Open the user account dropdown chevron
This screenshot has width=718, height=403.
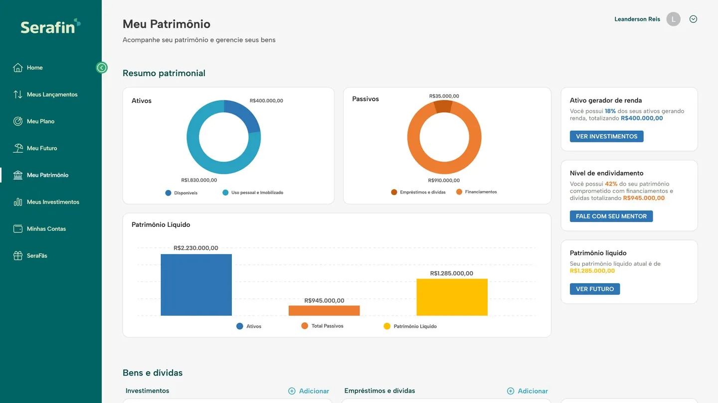click(x=693, y=19)
